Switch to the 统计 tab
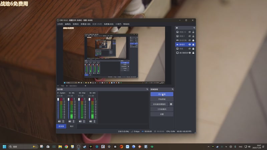Viewport: 267px width, 150px height. 71,126
